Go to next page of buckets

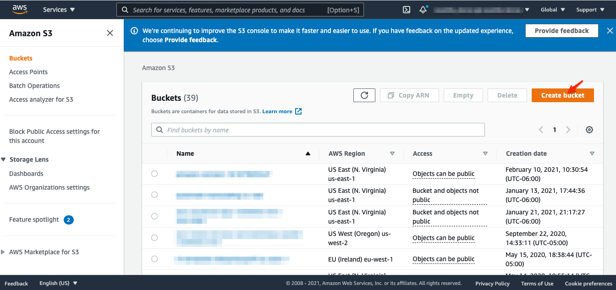point(568,130)
